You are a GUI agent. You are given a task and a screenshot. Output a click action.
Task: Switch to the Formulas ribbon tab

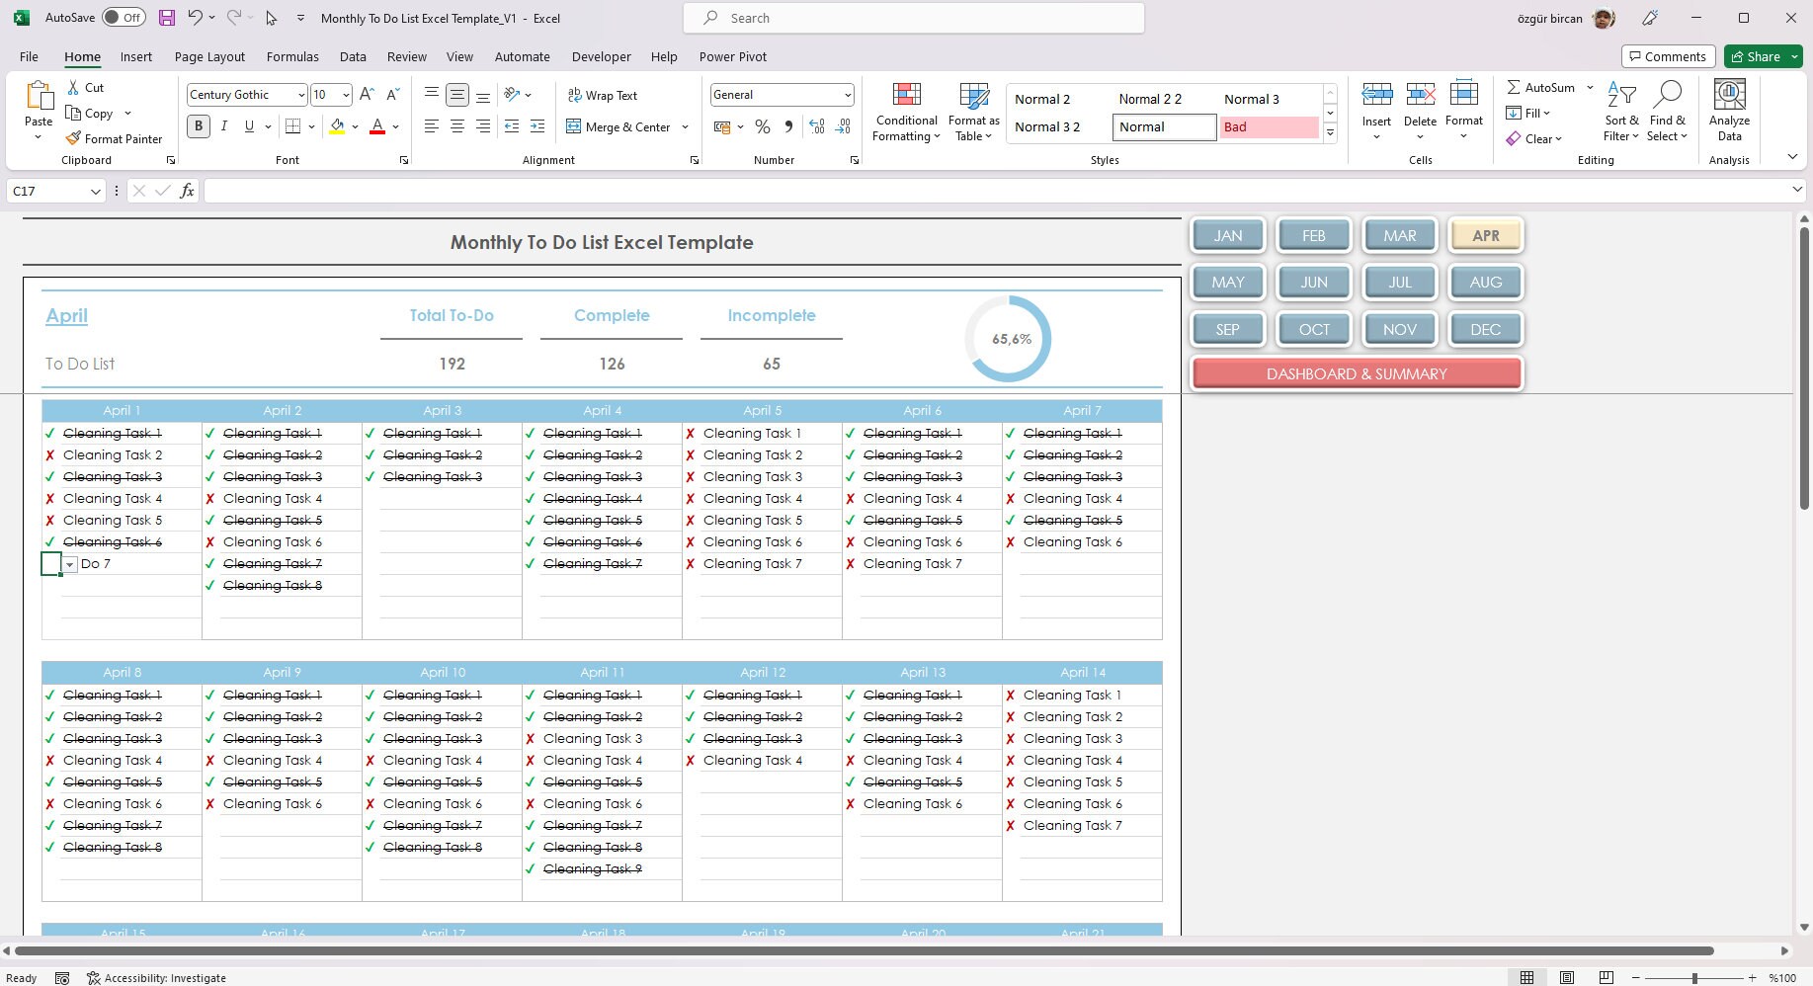291,56
